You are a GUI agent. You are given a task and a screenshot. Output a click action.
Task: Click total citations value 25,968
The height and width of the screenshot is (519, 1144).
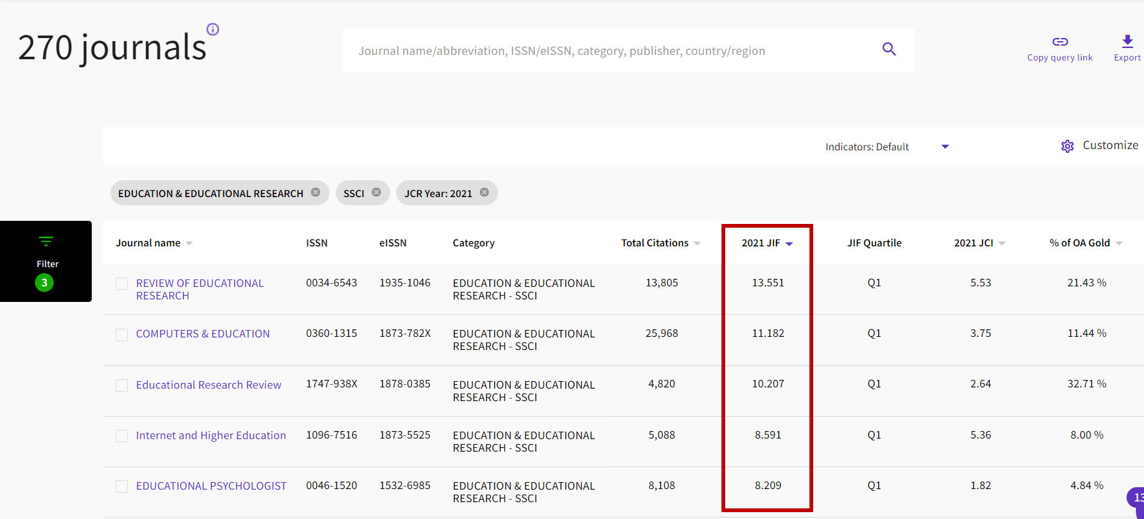pyautogui.click(x=662, y=333)
